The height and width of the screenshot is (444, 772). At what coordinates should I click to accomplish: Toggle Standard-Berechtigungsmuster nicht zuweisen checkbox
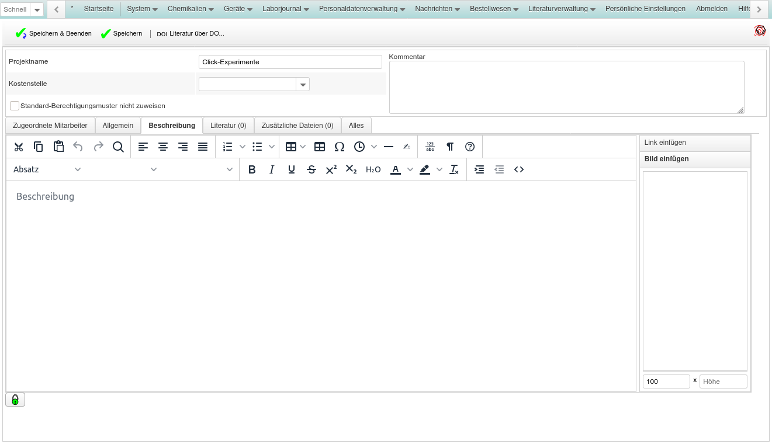pyautogui.click(x=15, y=106)
